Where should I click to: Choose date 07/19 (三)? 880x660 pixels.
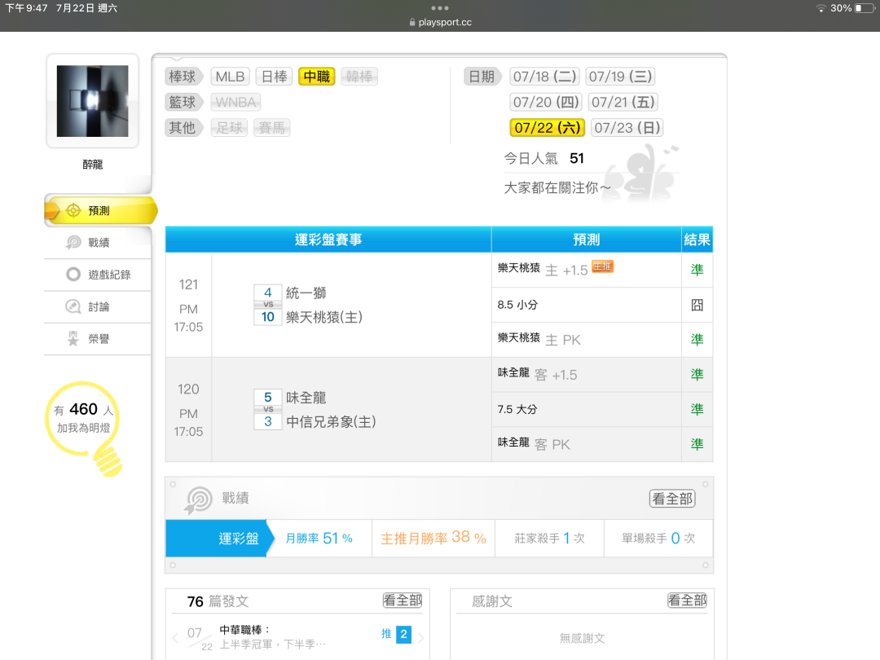pyautogui.click(x=620, y=77)
